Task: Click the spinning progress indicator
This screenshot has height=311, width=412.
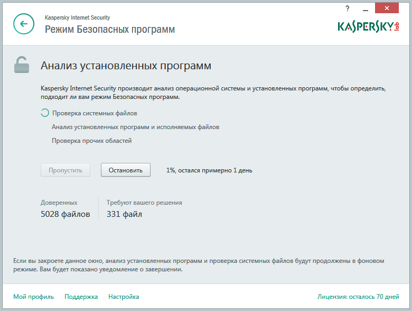Action: click(45, 113)
